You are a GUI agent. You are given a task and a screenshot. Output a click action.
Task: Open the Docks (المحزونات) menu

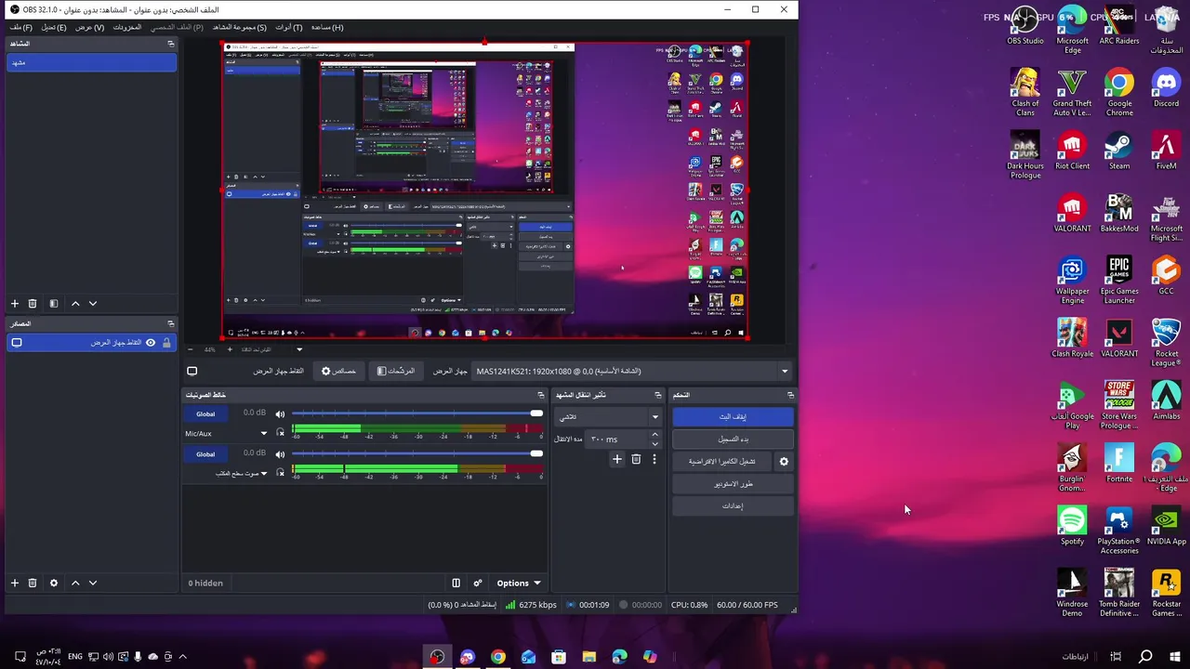pos(127,27)
